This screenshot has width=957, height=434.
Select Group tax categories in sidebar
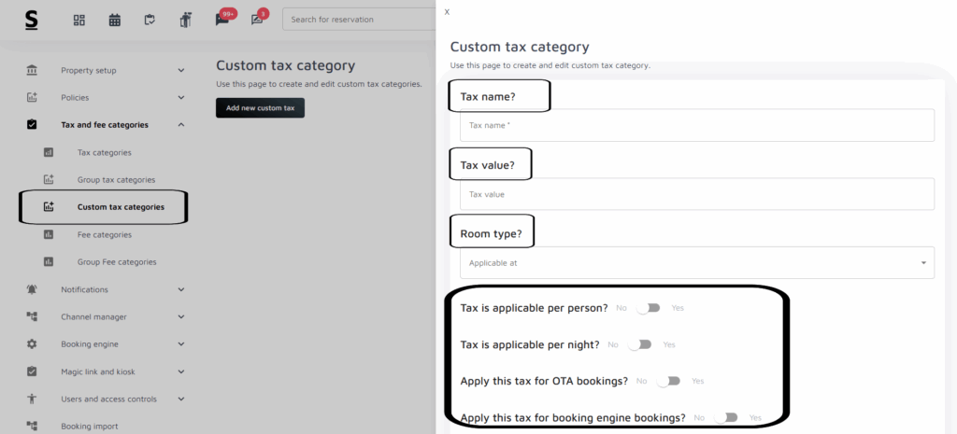pyautogui.click(x=116, y=179)
